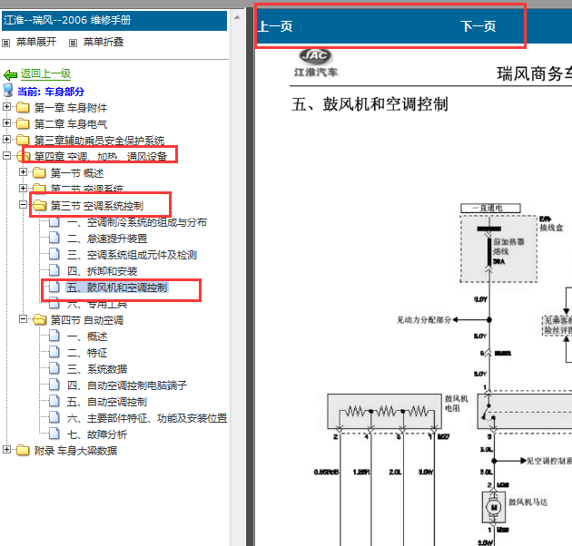
Task: Click page icon of 六、主要部件特征、功能及安装位置
Action: coord(54,418)
